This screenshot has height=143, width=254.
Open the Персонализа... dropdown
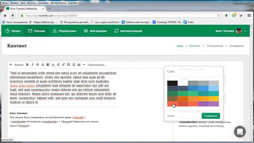96,65
